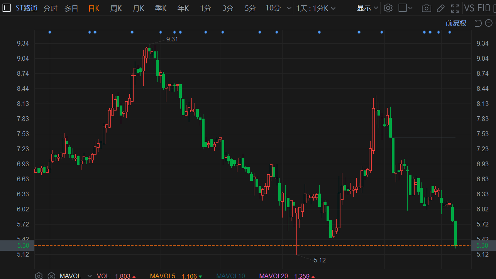Viewport: 496px width, 279px height.
Task: Click the 7.53 label on right axis
Action: (482, 134)
